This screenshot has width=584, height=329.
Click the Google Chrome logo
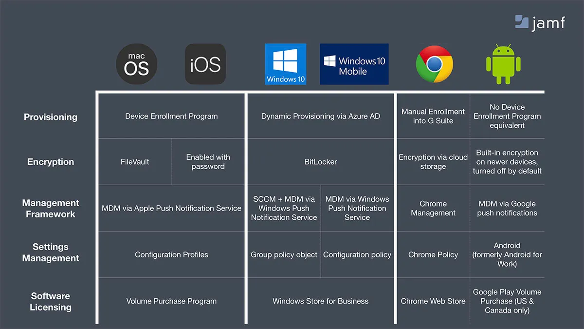[434, 64]
